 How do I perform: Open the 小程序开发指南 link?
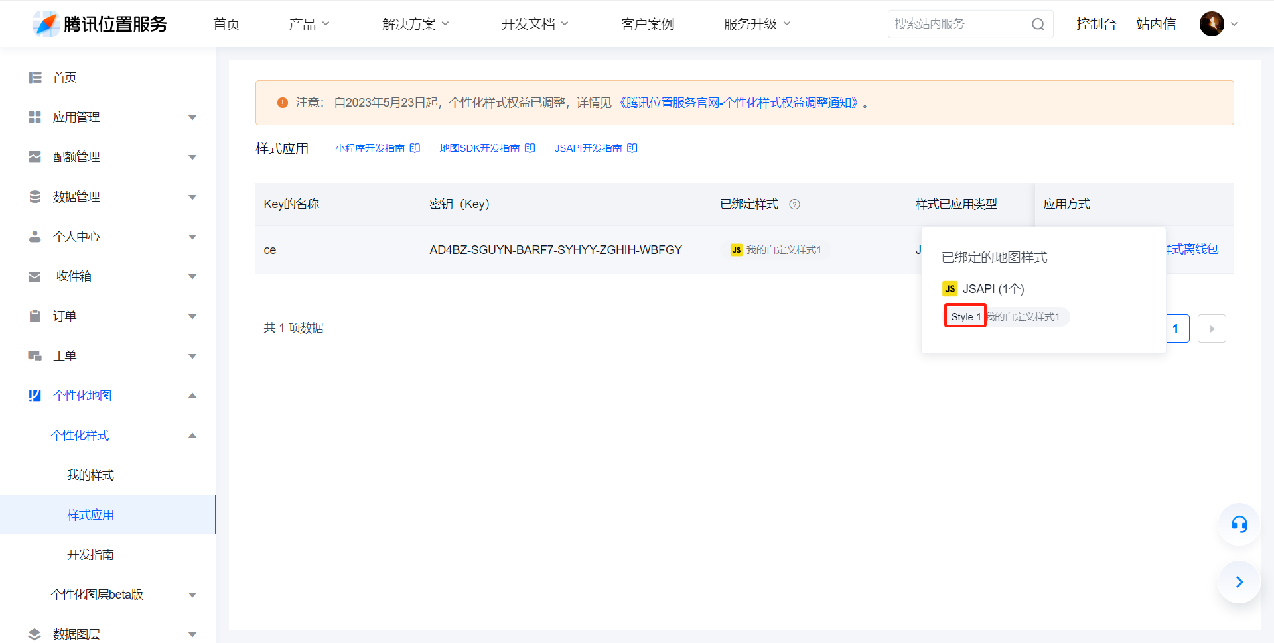370,148
